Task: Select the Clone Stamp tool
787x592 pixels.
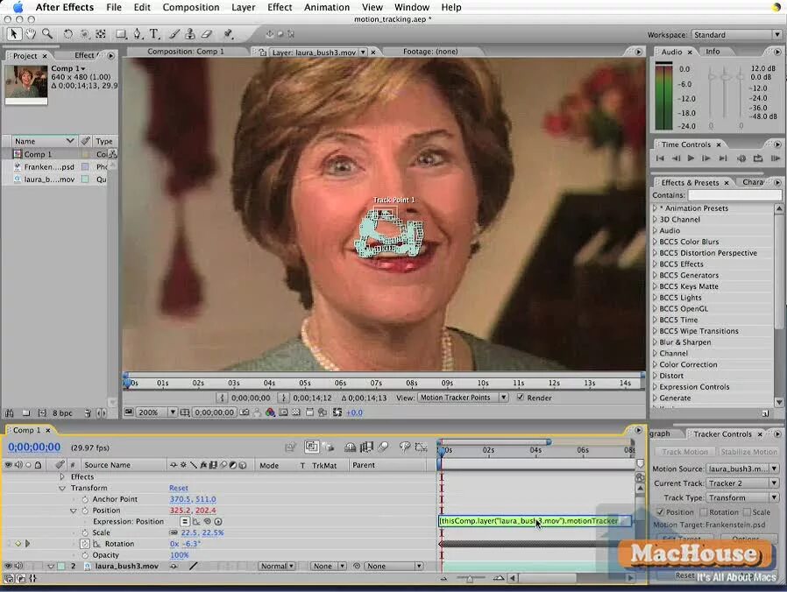Action: pos(190,34)
